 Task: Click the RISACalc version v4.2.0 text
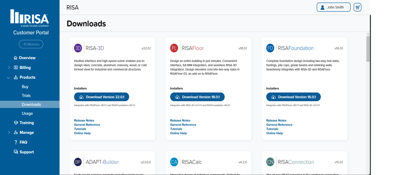click(x=243, y=162)
